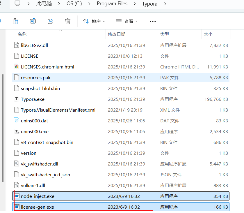Click libGLESv2.dll file icon
This screenshot has height=213, width=244.
[x=17, y=45]
